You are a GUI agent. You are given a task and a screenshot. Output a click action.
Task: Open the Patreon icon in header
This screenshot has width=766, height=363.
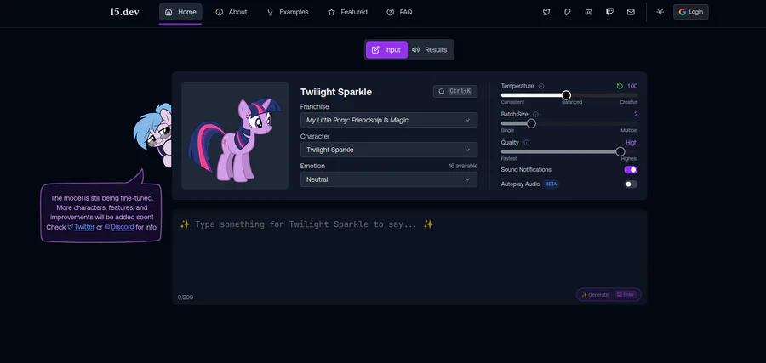pyautogui.click(x=567, y=12)
